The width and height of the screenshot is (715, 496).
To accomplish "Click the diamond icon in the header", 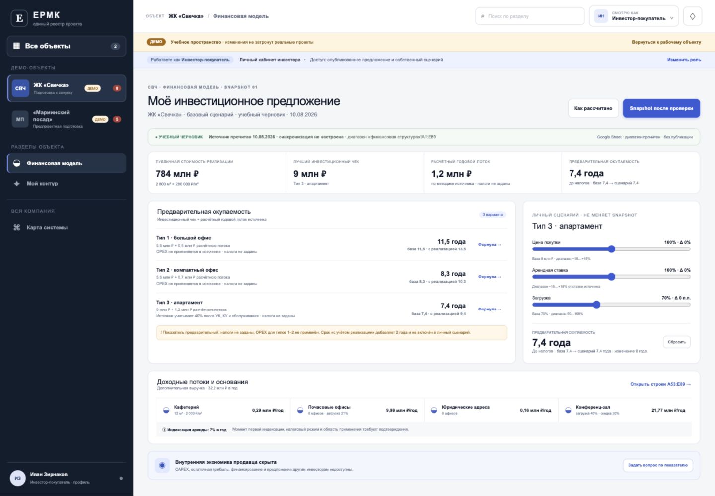I will pyautogui.click(x=693, y=16).
